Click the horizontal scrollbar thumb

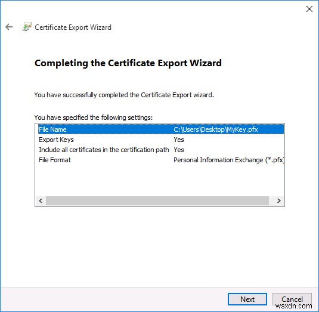pyautogui.click(x=157, y=200)
